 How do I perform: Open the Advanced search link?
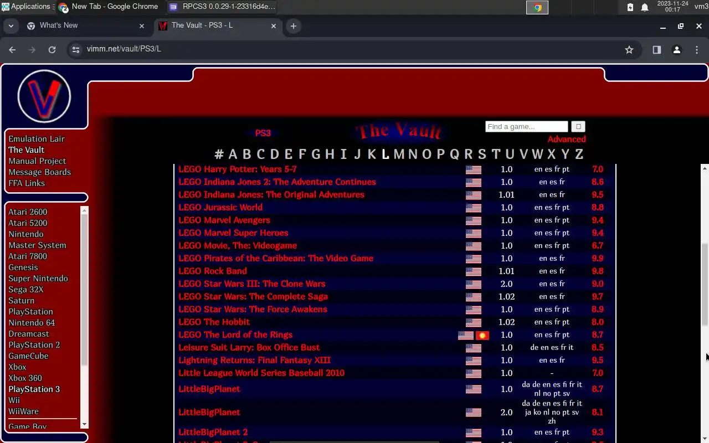point(567,140)
